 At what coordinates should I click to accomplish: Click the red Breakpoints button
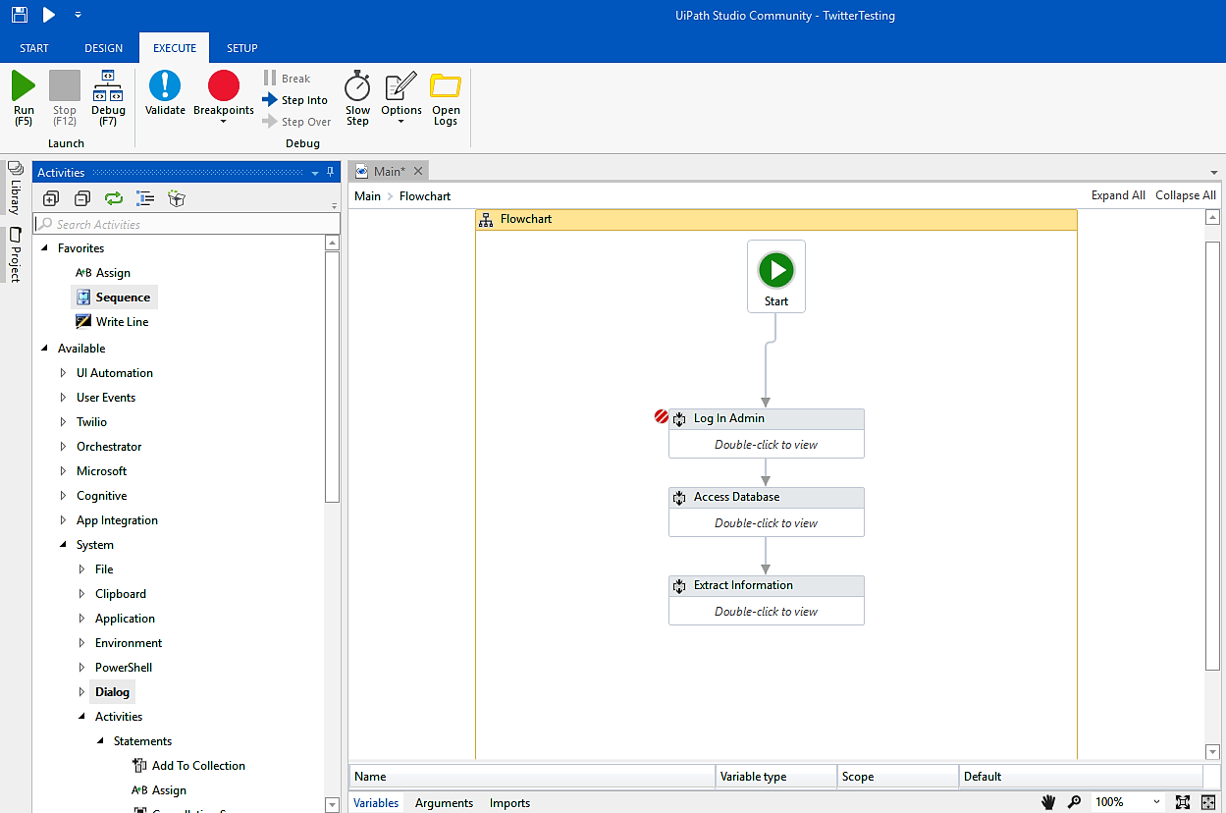click(224, 86)
